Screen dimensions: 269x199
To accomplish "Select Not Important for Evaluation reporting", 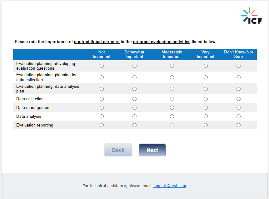I will click(102, 125).
